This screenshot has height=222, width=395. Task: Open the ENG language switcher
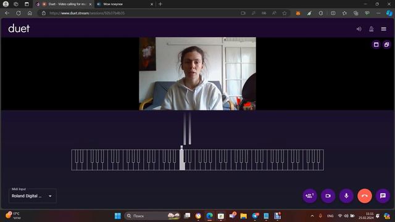coord(330,216)
